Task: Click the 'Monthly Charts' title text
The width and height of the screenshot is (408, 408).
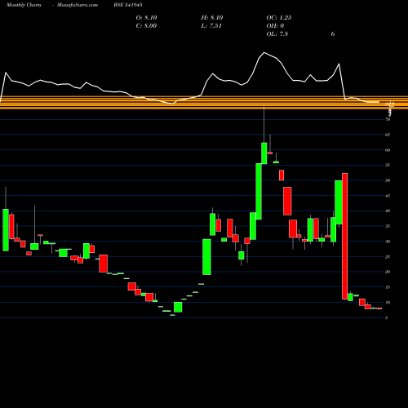Action: tap(24, 5)
